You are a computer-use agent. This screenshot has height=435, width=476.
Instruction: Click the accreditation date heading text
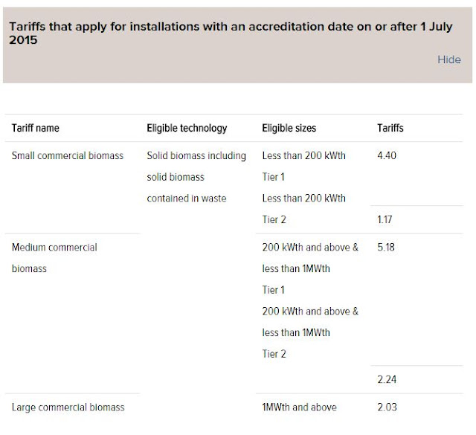coord(231,33)
